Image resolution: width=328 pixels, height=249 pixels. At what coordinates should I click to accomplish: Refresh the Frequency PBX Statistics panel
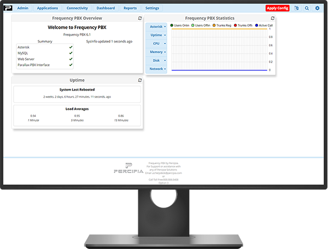[x=272, y=18]
